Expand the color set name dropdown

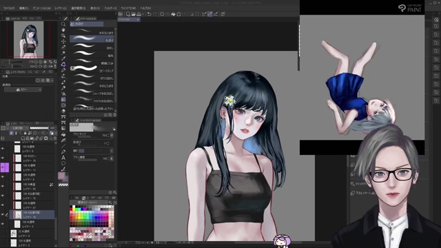click(88, 203)
